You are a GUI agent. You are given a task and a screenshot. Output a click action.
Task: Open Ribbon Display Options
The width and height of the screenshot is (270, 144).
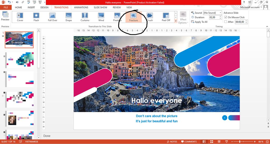point(250,2)
